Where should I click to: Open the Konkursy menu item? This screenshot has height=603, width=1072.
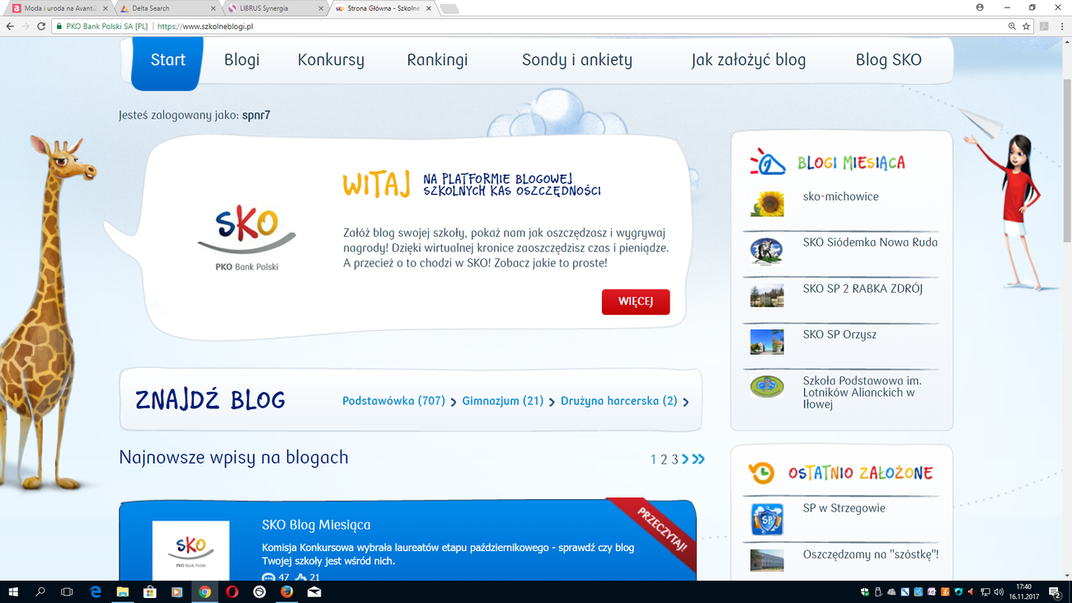point(331,60)
